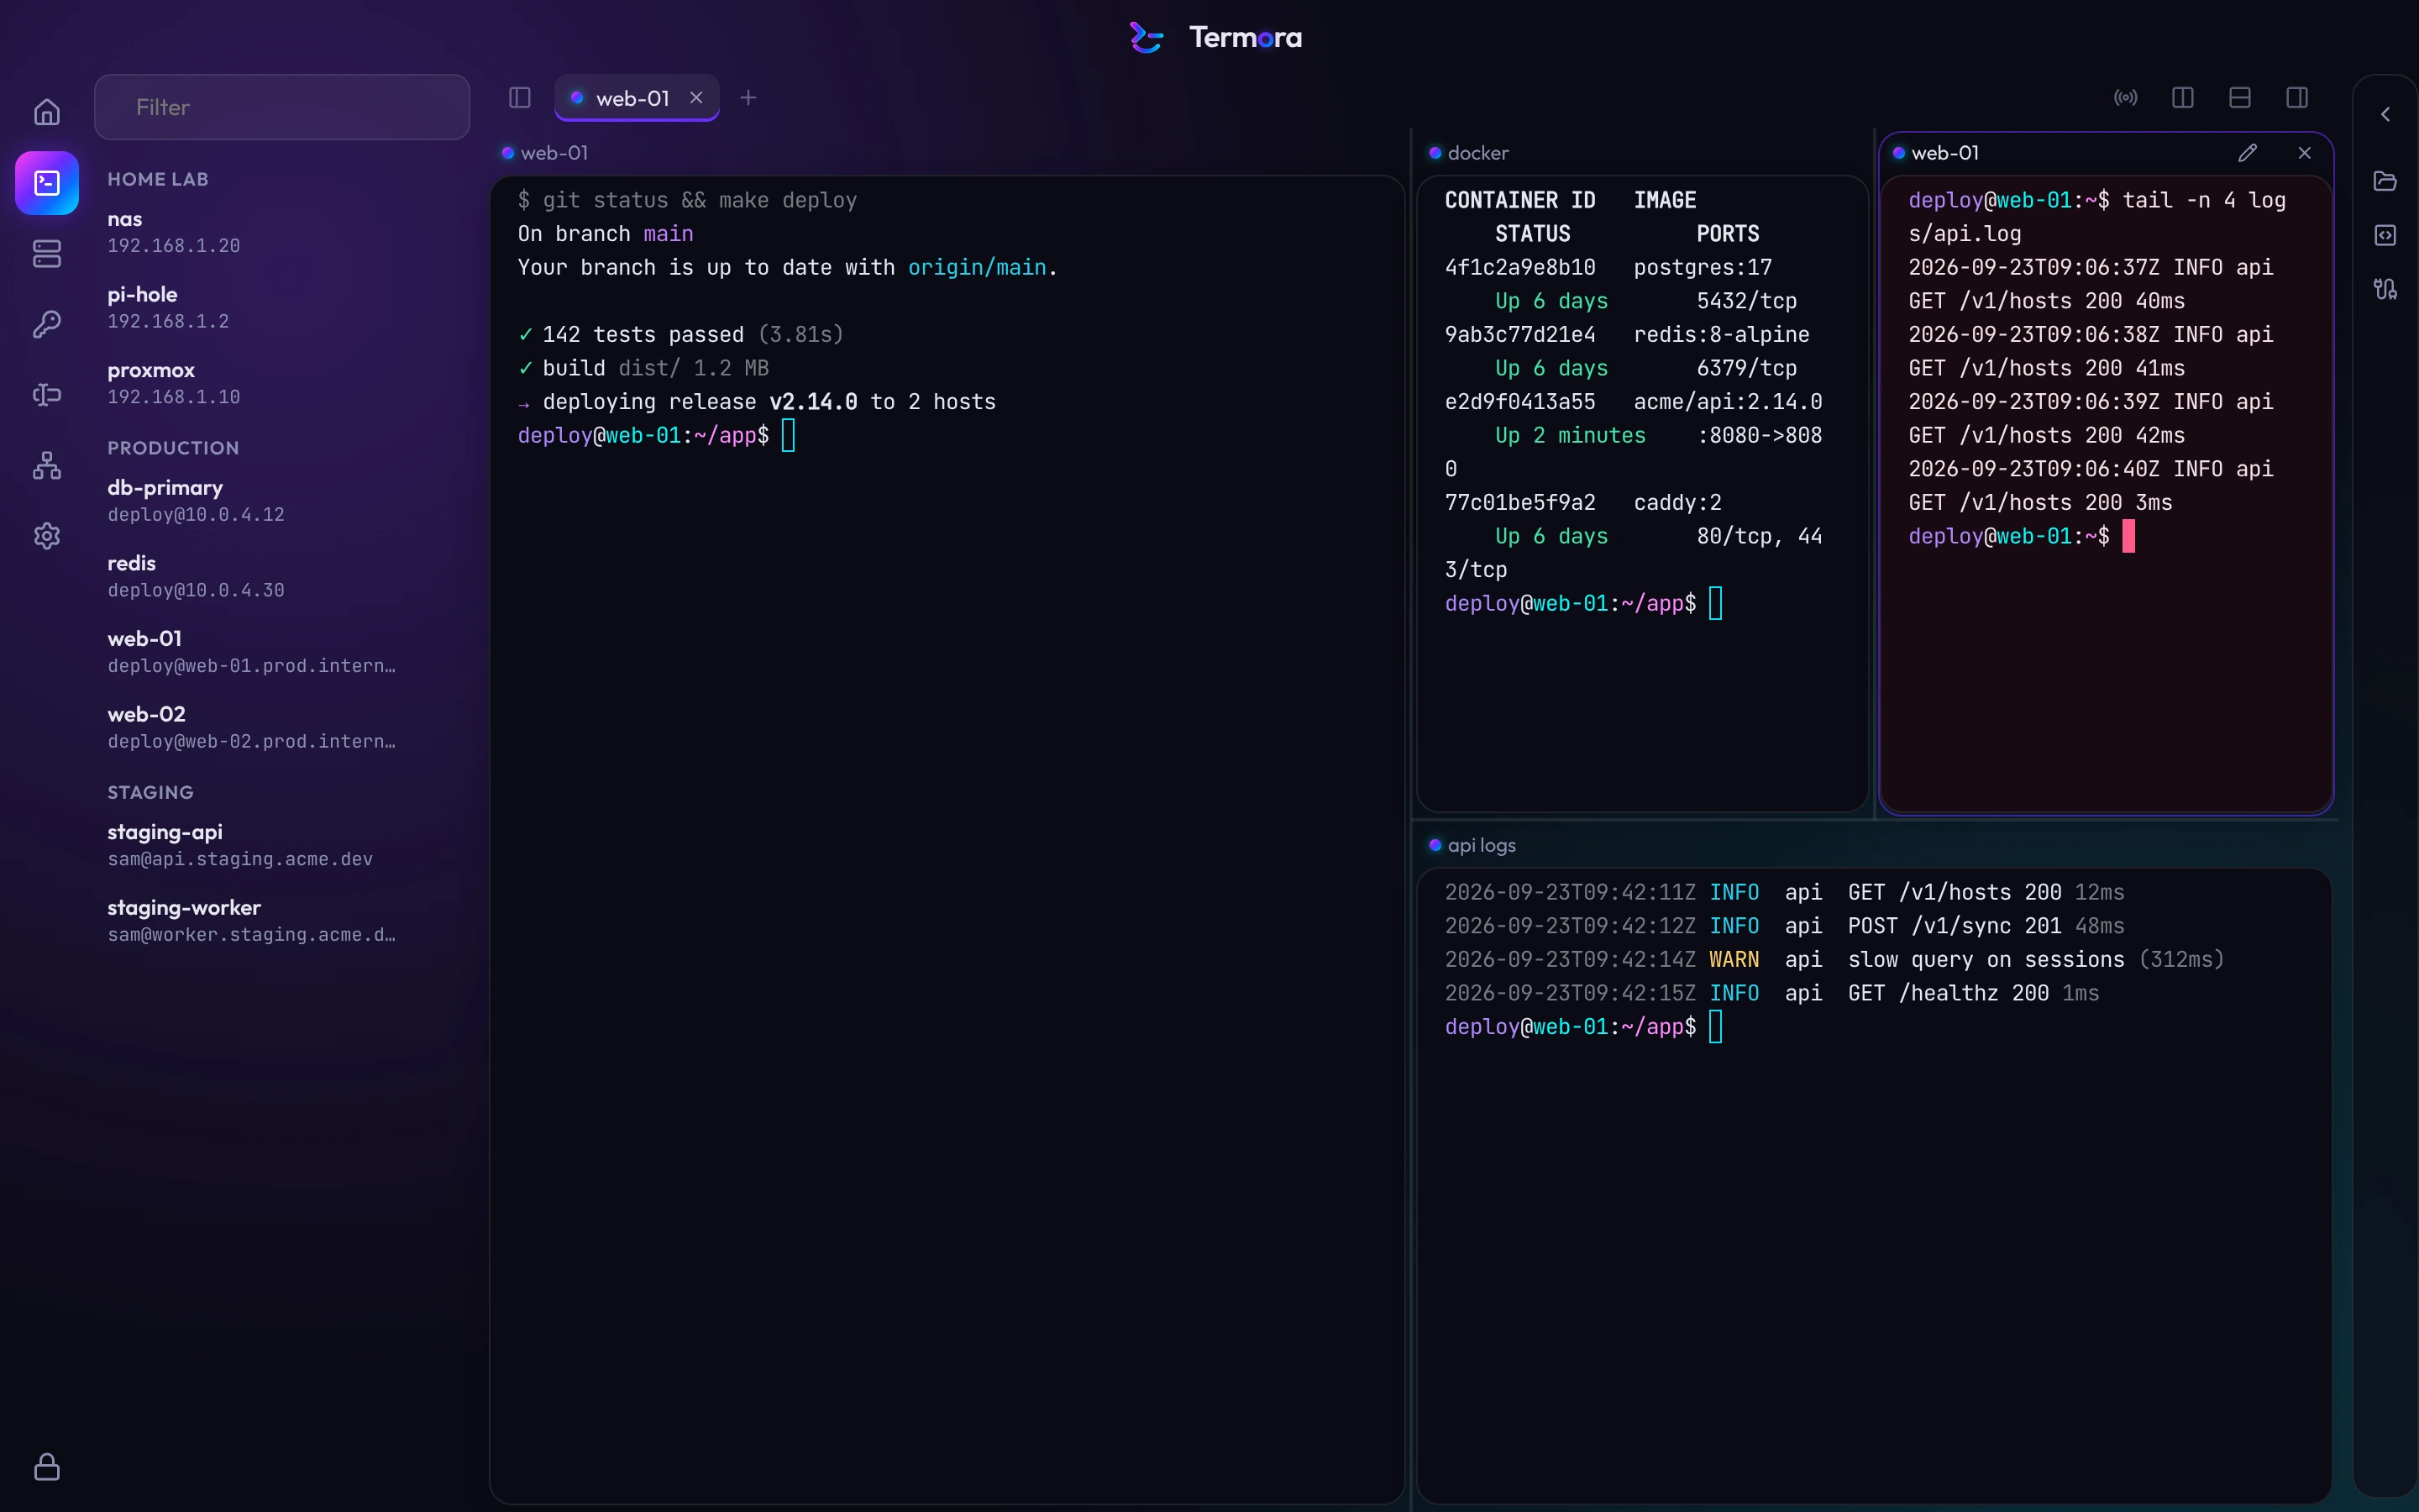This screenshot has height=1512, width=2419.
Task: Click the WARN log level entry
Action: click(1734, 960)
